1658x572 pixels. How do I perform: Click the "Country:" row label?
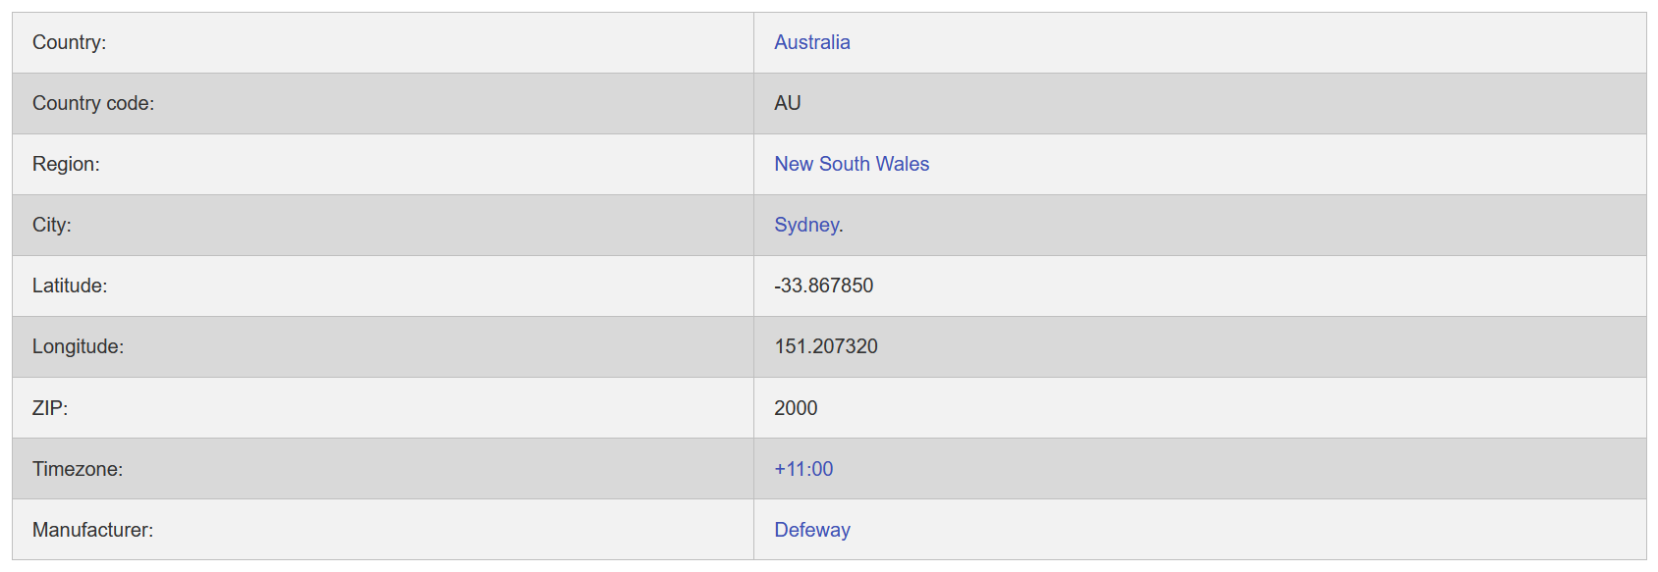point(69,42)
